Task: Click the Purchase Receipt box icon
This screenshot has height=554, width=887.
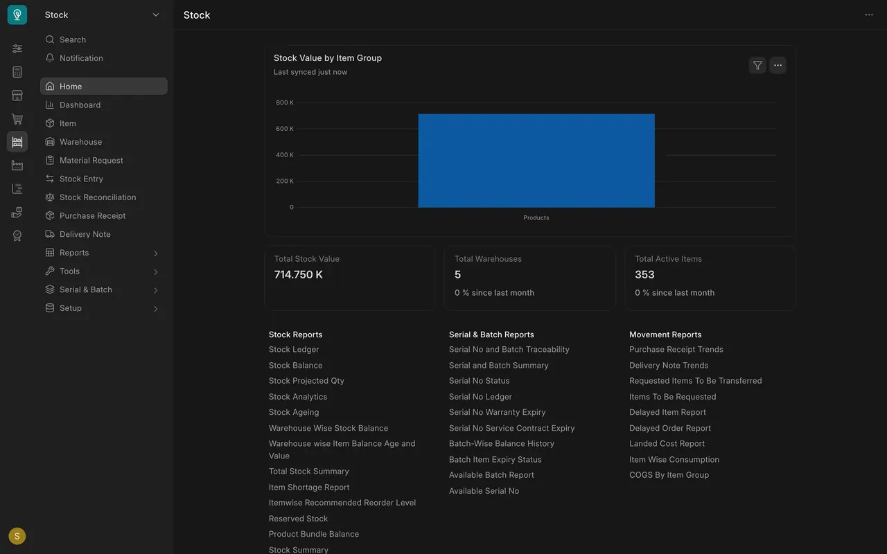Action: click(50, 215)
